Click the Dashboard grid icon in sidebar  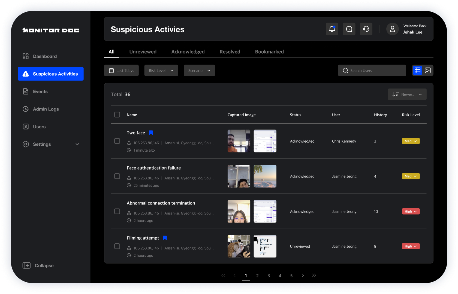tap(26, 56)
